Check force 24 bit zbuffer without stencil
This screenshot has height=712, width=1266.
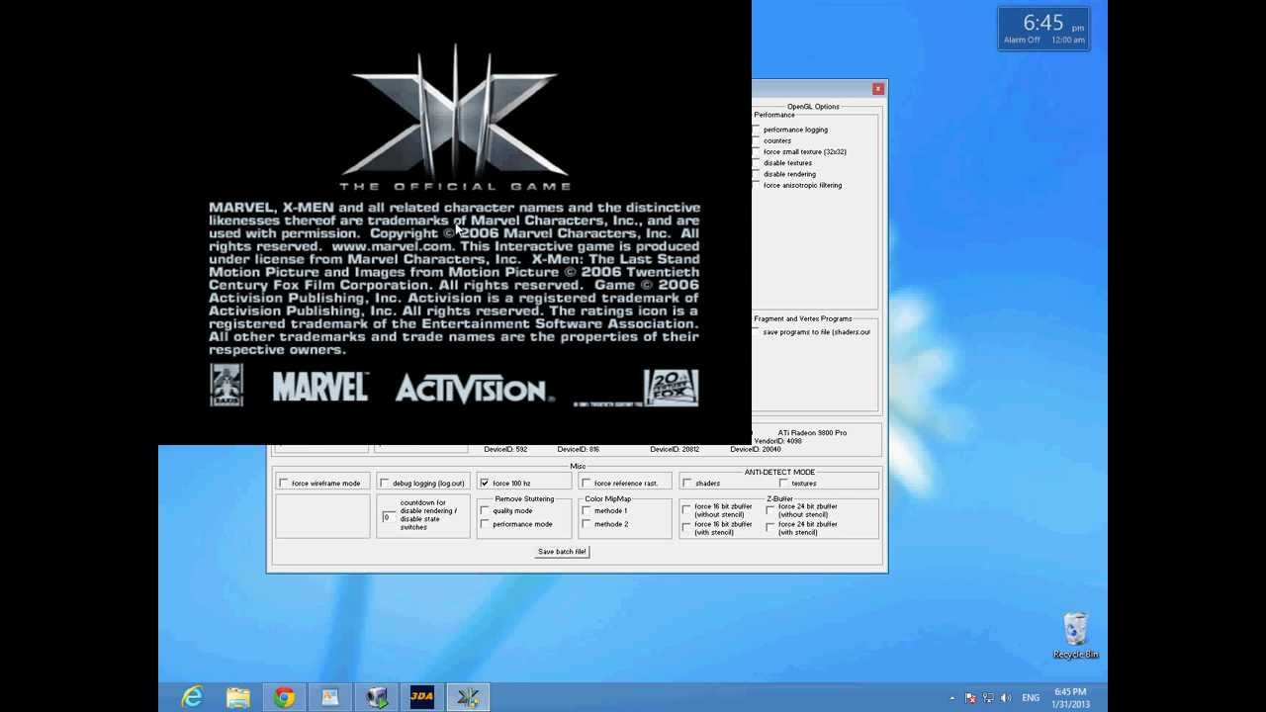point(770,510)
